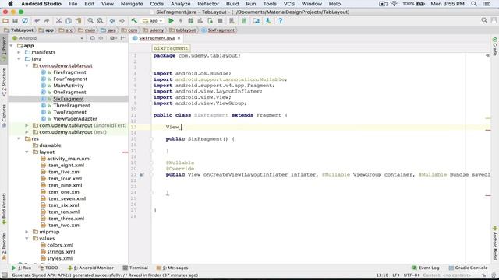This screenshot has height=280, width=499.
Task: Open the Android Monitor tool window
Action: 90,268
